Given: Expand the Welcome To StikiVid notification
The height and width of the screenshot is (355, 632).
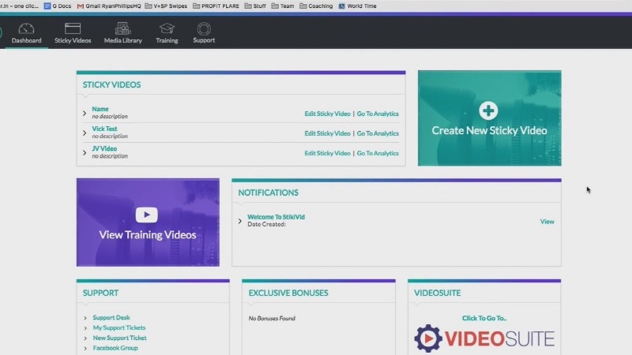Looking at the screenshot, I should coord(240,221).
